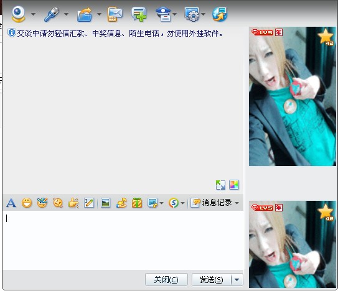
Task: Click the LV5 diamond badge on top avatar
Action: (x=261, y=32)
